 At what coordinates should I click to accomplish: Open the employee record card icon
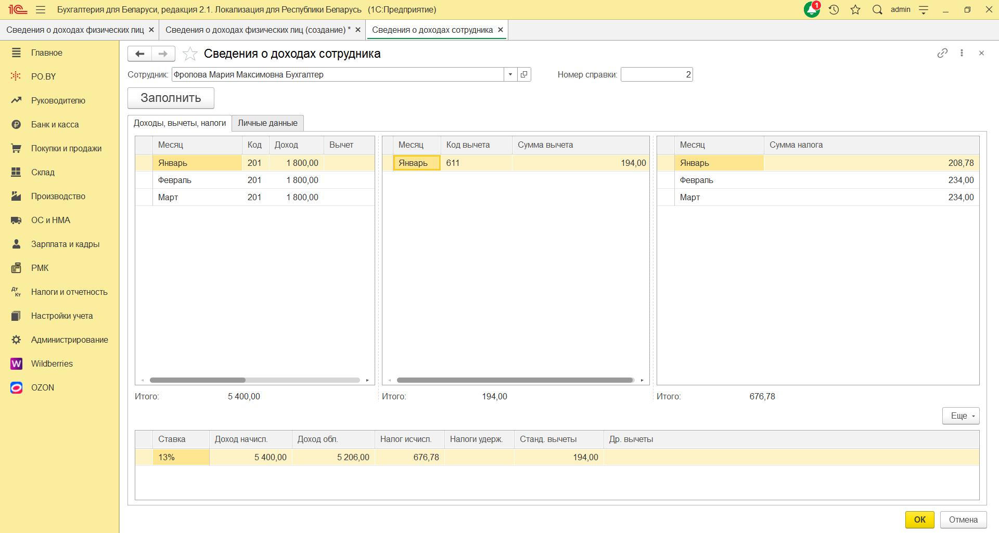point(524,74)
